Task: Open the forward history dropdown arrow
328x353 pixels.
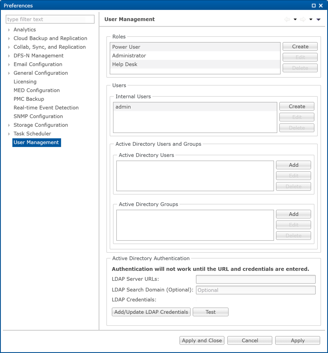Action: click(x=311, y=19)
